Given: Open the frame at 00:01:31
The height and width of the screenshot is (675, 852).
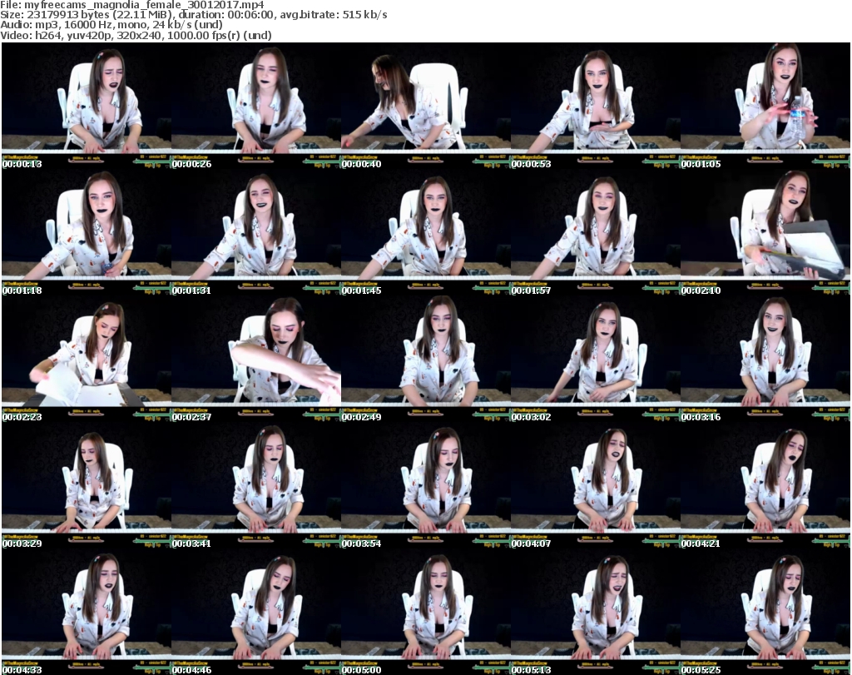Looking at the screenshot, I should click(x=256, y=232).
